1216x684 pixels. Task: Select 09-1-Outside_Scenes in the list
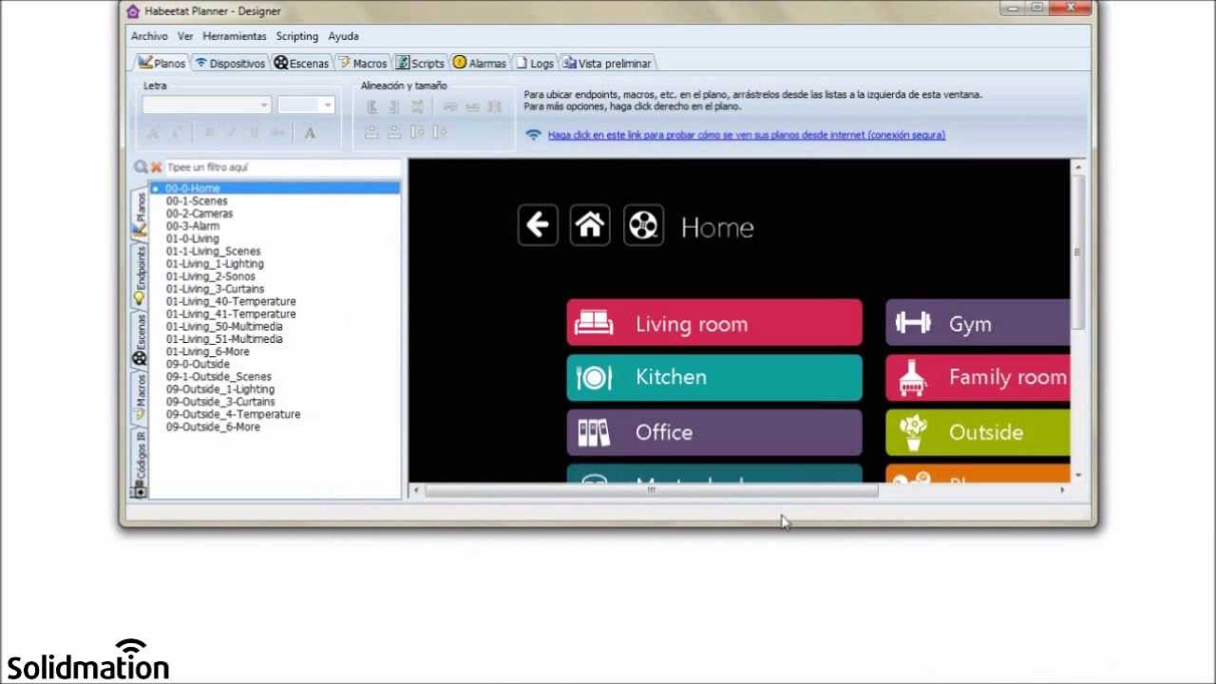(218, 376)
